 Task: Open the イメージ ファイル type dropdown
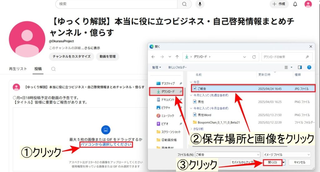(x=287, y=155)
